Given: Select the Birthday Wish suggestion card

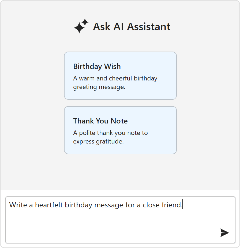Looking at the screenshot, I should point(120,76).
